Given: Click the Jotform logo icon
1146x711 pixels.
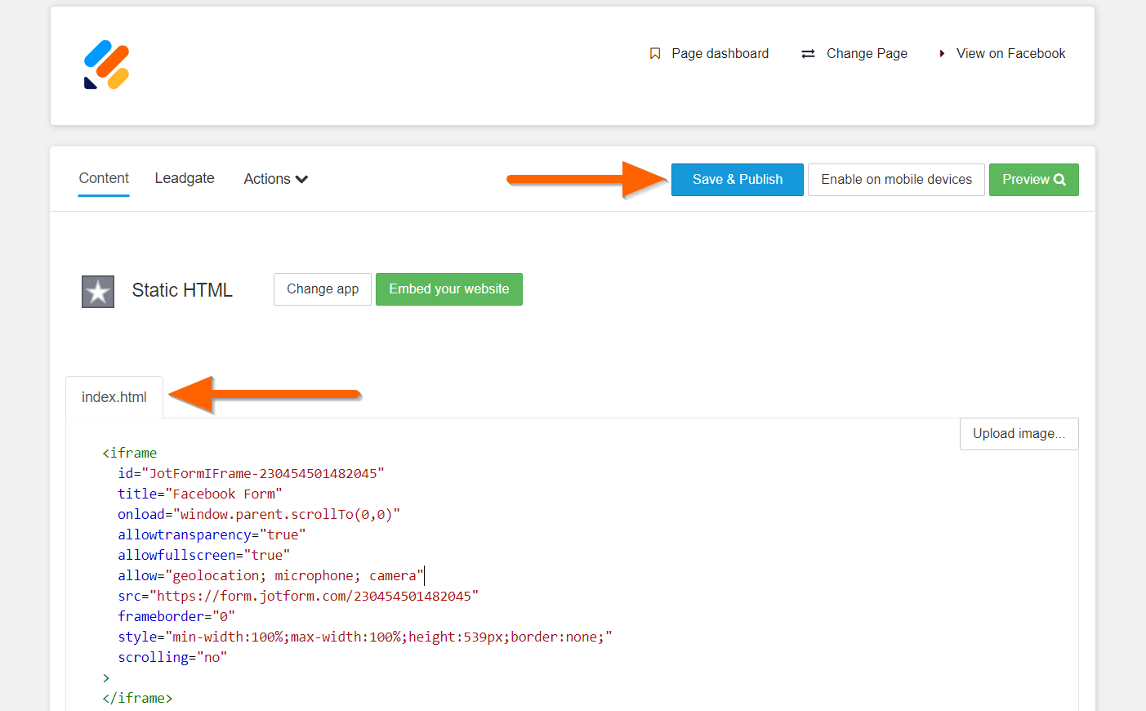Looking at the screenshot, I should pos(107,65).
